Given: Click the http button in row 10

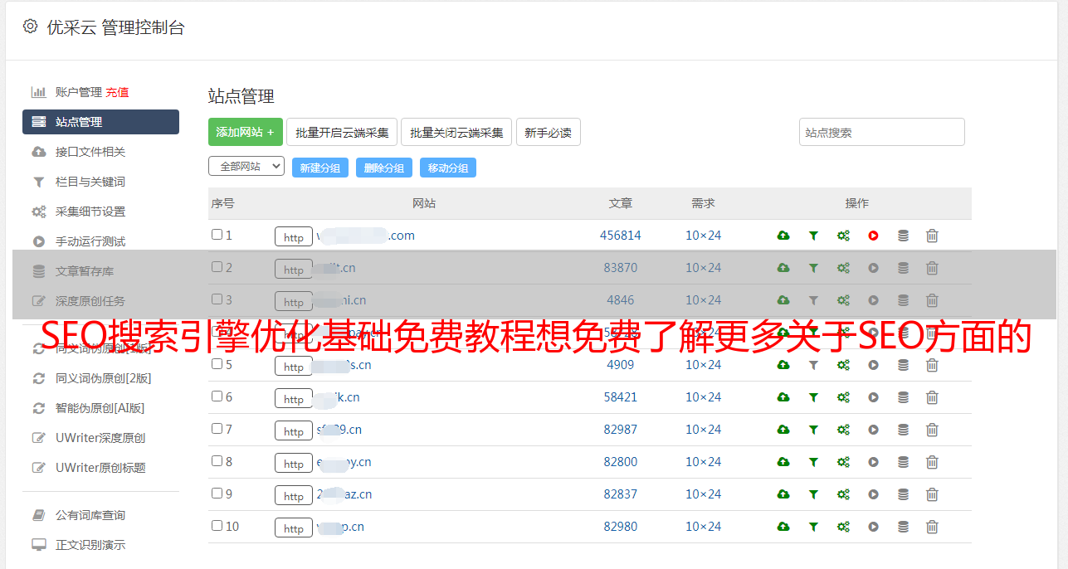Looking at the screenshot, I should [x=294, y=528].
